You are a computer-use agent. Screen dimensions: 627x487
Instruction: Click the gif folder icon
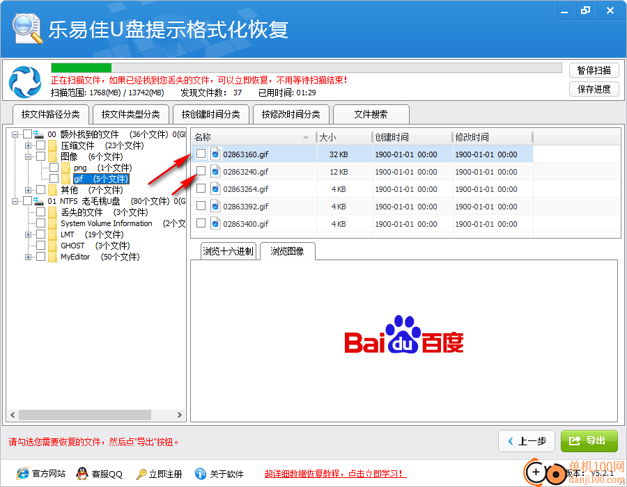(x=65, y=178)
